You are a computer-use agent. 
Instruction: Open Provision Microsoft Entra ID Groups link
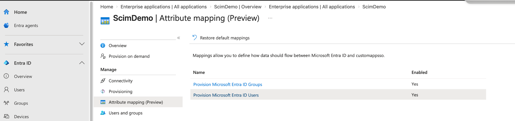(228, 84)
